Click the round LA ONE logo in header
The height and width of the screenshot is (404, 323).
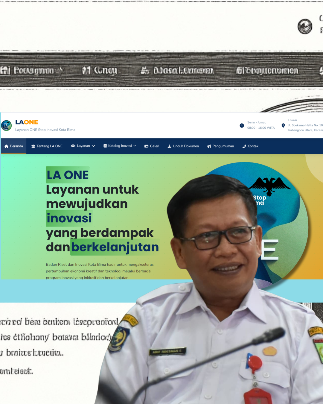[6, 125]
